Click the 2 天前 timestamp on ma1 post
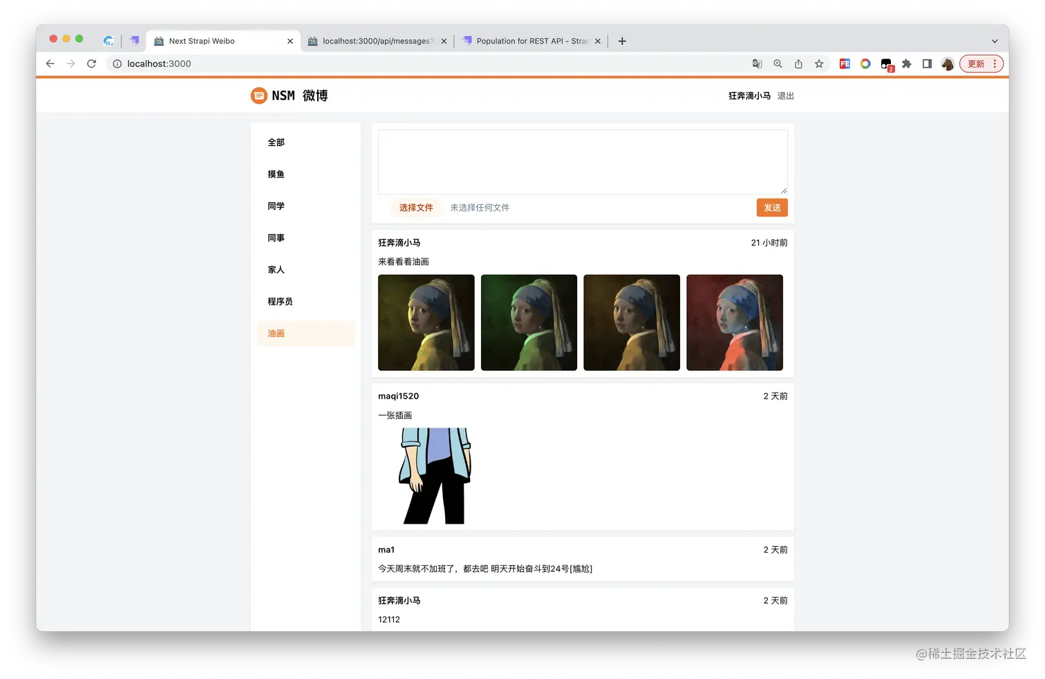This screenshot has height=679, width=1045. coord(775,550)
